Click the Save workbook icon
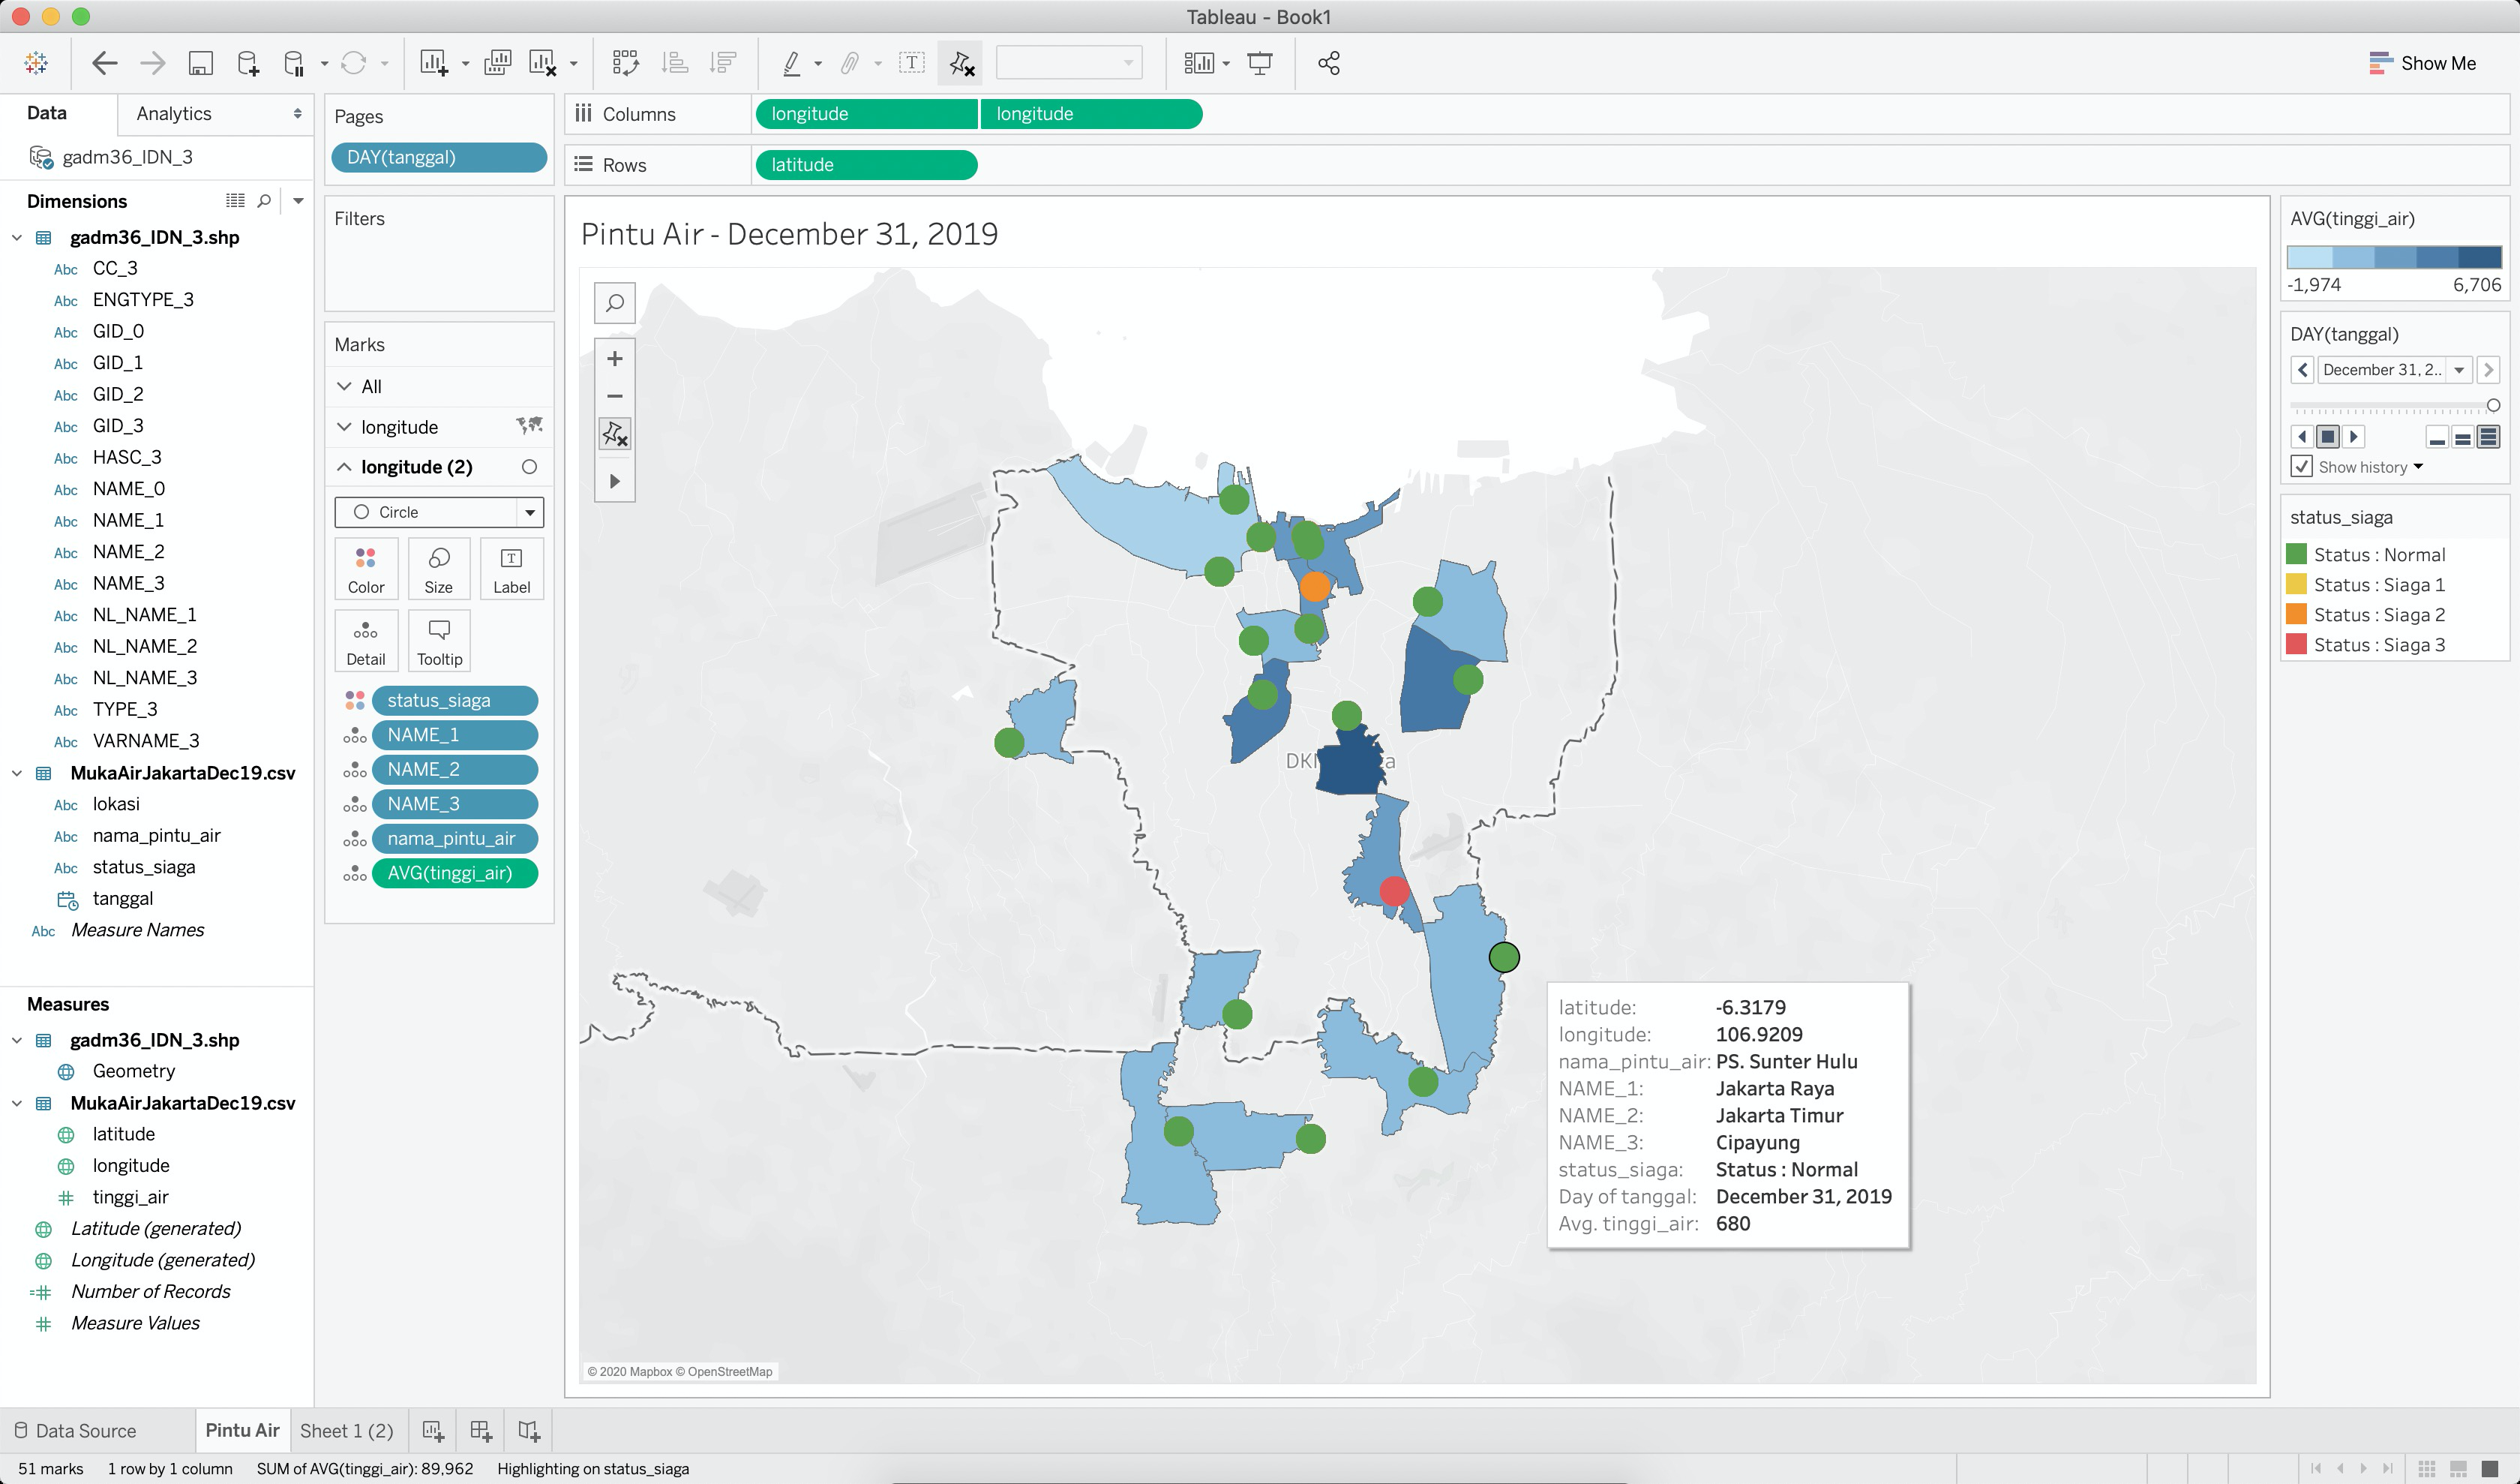2520x1484 pixels. tap(200, 63)
